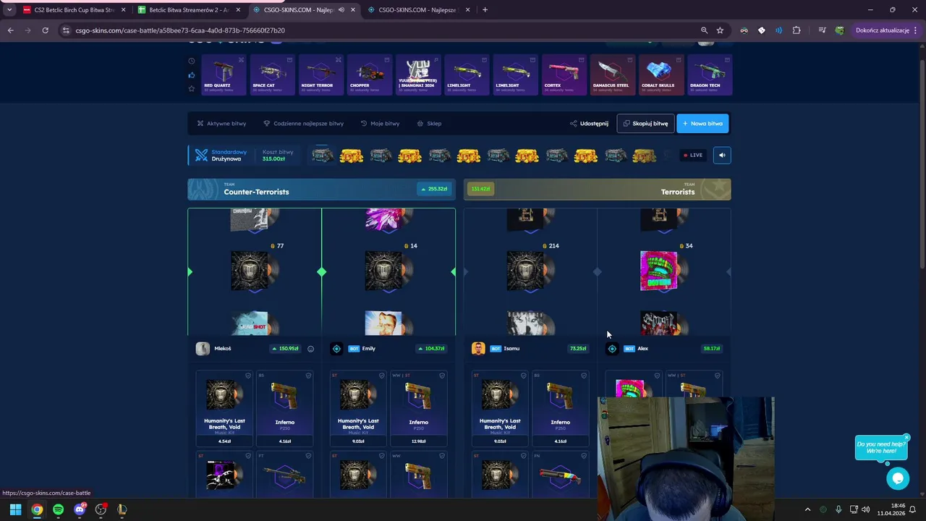The height and width of the screenshot is (521, 926).
Task: Open the Space Cat drop card
Action: coord(271,75)
